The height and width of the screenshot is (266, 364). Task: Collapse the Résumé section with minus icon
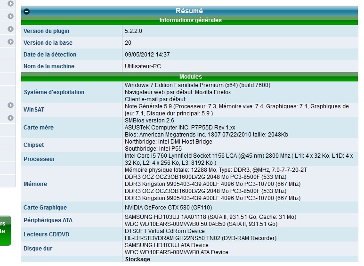(x=26, y=11)
